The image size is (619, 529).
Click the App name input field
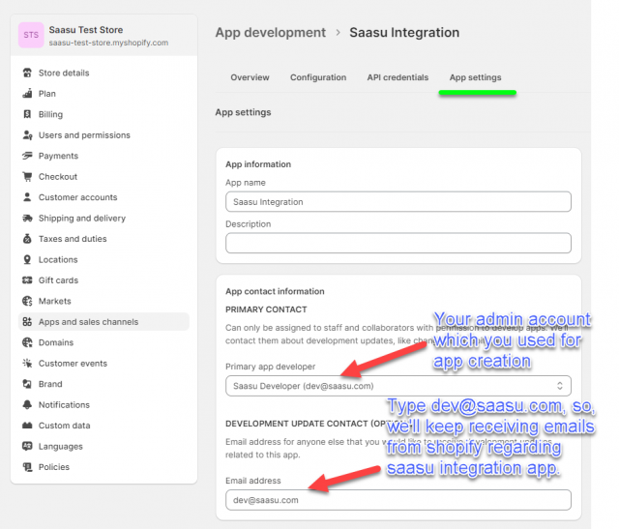coord(398,202)
